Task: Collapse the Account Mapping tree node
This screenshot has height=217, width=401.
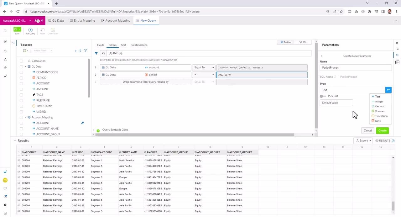Action: coord(25,117)
